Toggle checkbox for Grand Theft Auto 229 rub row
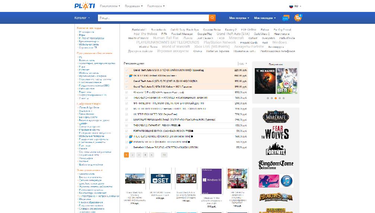Image resolution: width=375 pixels, height=213 pixels. (x=127, y=70)
